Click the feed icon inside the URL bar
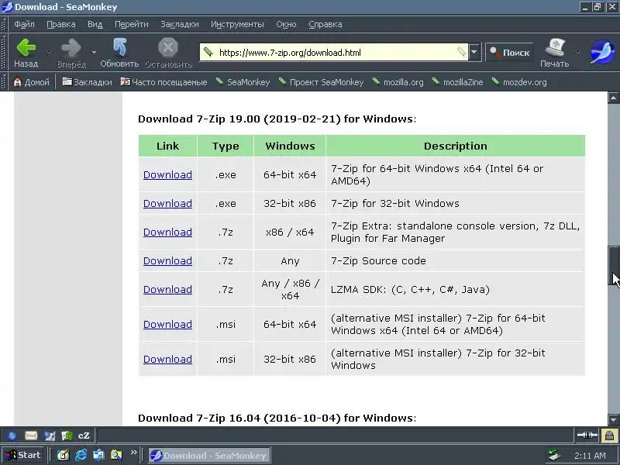620x465 pixels. click(461, 52)
